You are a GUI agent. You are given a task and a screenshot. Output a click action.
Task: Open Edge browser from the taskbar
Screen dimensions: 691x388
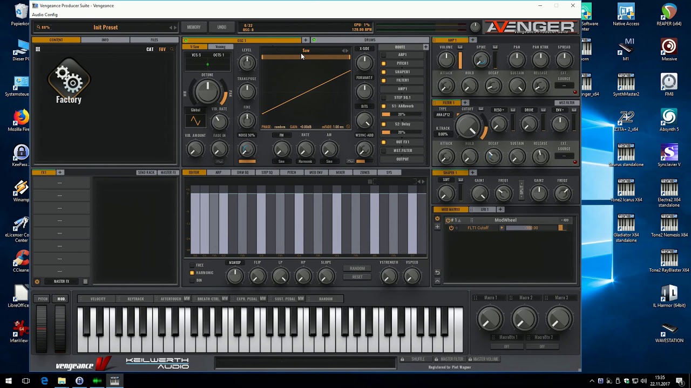tap(44, 381)
